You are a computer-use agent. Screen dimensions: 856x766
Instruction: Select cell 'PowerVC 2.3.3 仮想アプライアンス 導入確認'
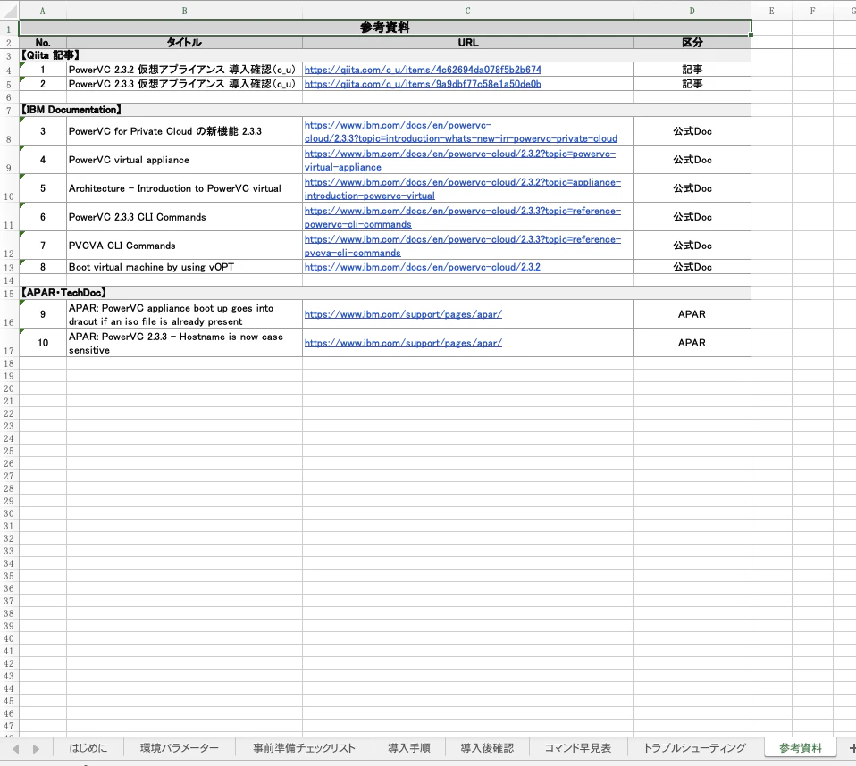185,84
